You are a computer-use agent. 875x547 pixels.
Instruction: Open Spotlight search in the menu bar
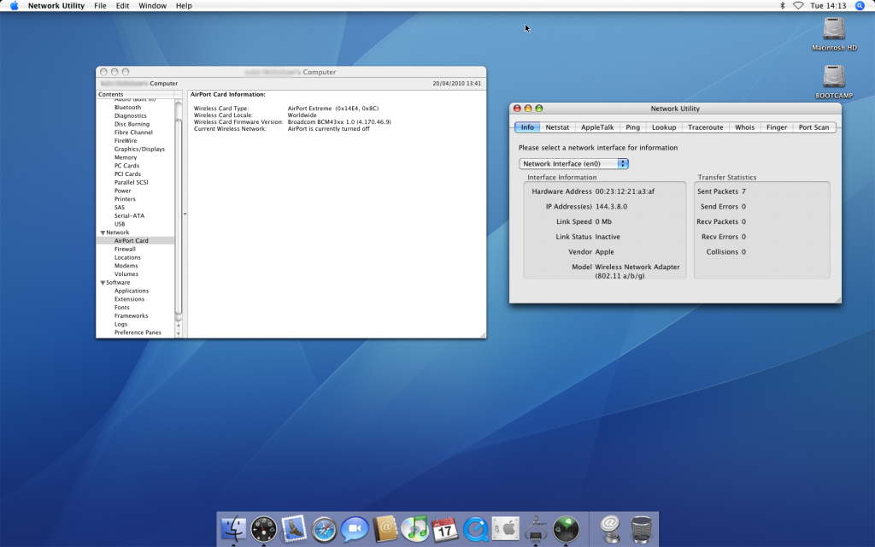pyautogui.click(x=860, y=6)
